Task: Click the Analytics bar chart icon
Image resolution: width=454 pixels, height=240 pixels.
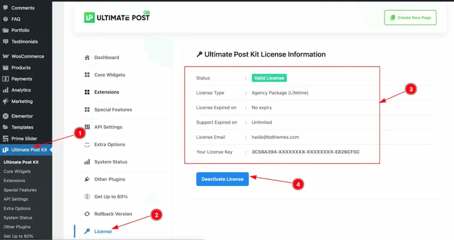Action: pyautogui.click(x=5, y=90)
